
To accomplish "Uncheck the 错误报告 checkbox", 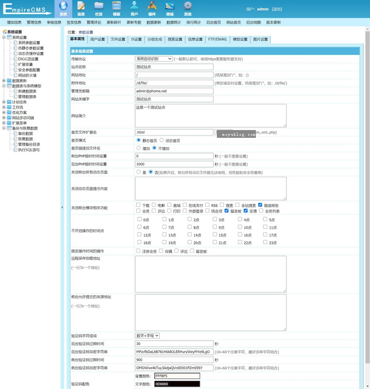I will tap(260, 205).
